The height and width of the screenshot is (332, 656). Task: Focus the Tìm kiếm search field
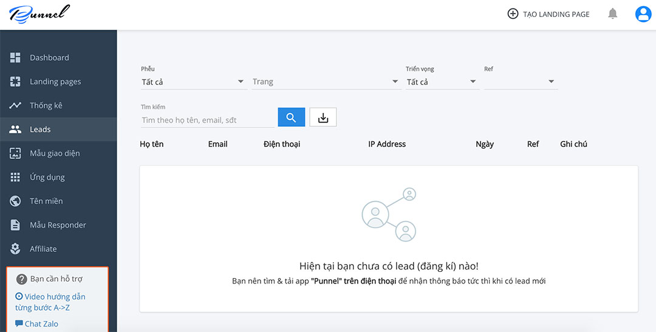207,120
